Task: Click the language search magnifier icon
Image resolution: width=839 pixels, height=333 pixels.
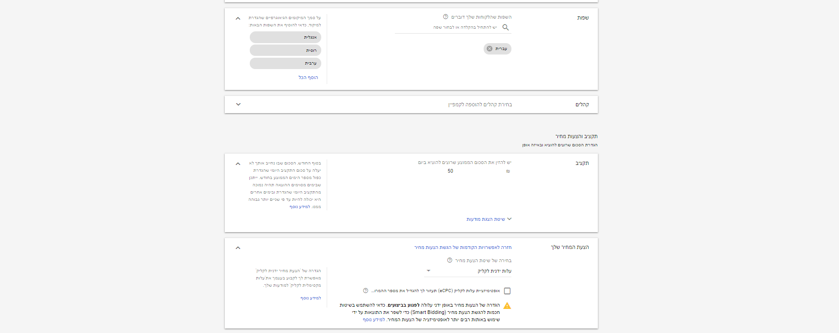Action: click(x=505, y=27)
